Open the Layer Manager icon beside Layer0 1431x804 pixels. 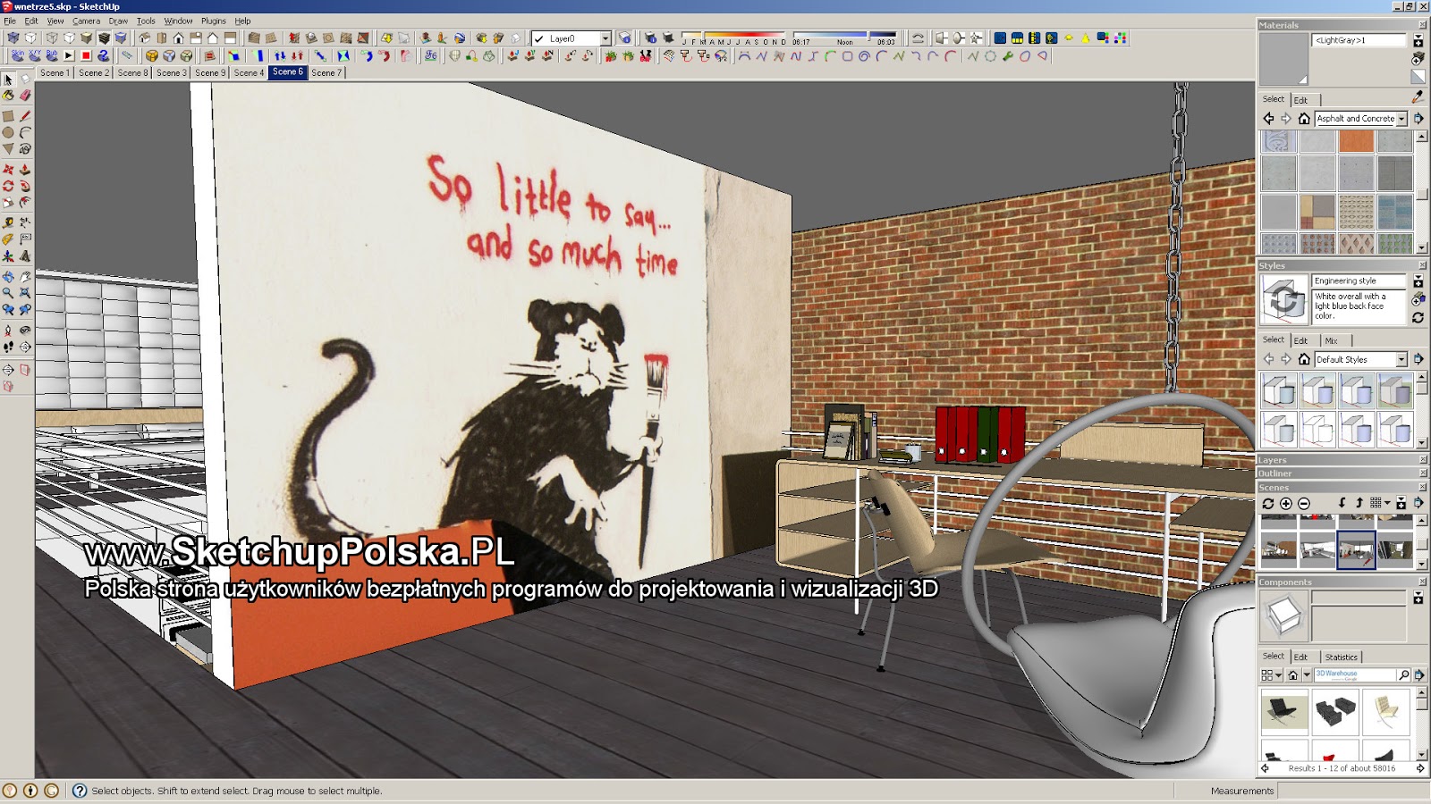click(624, 38)
